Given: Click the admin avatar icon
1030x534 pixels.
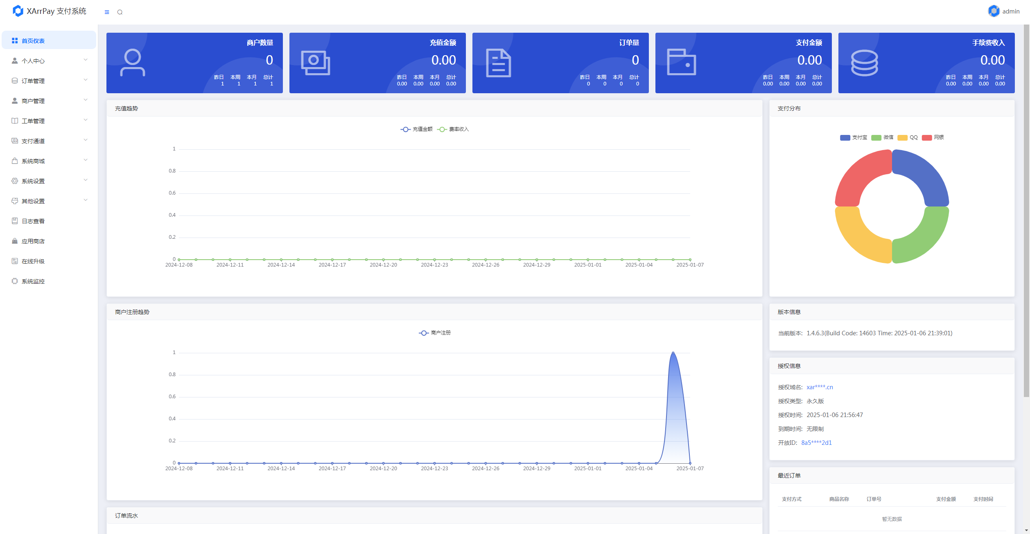Looking at the screenshot, I should pos(994,11).
